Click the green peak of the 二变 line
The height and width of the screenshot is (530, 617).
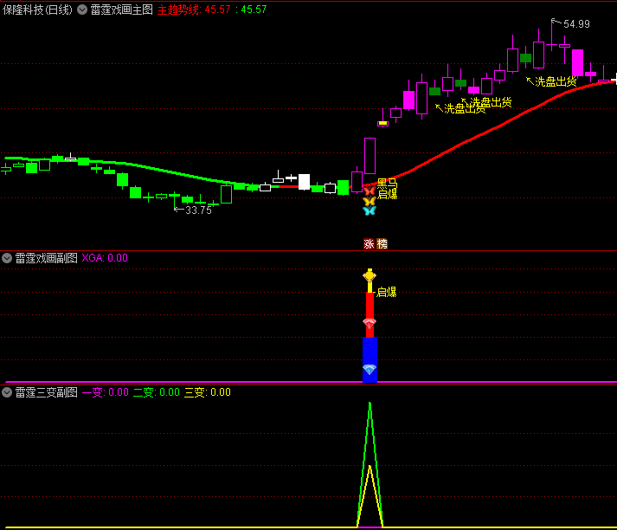pyautogui.click(x=370, y=404)
